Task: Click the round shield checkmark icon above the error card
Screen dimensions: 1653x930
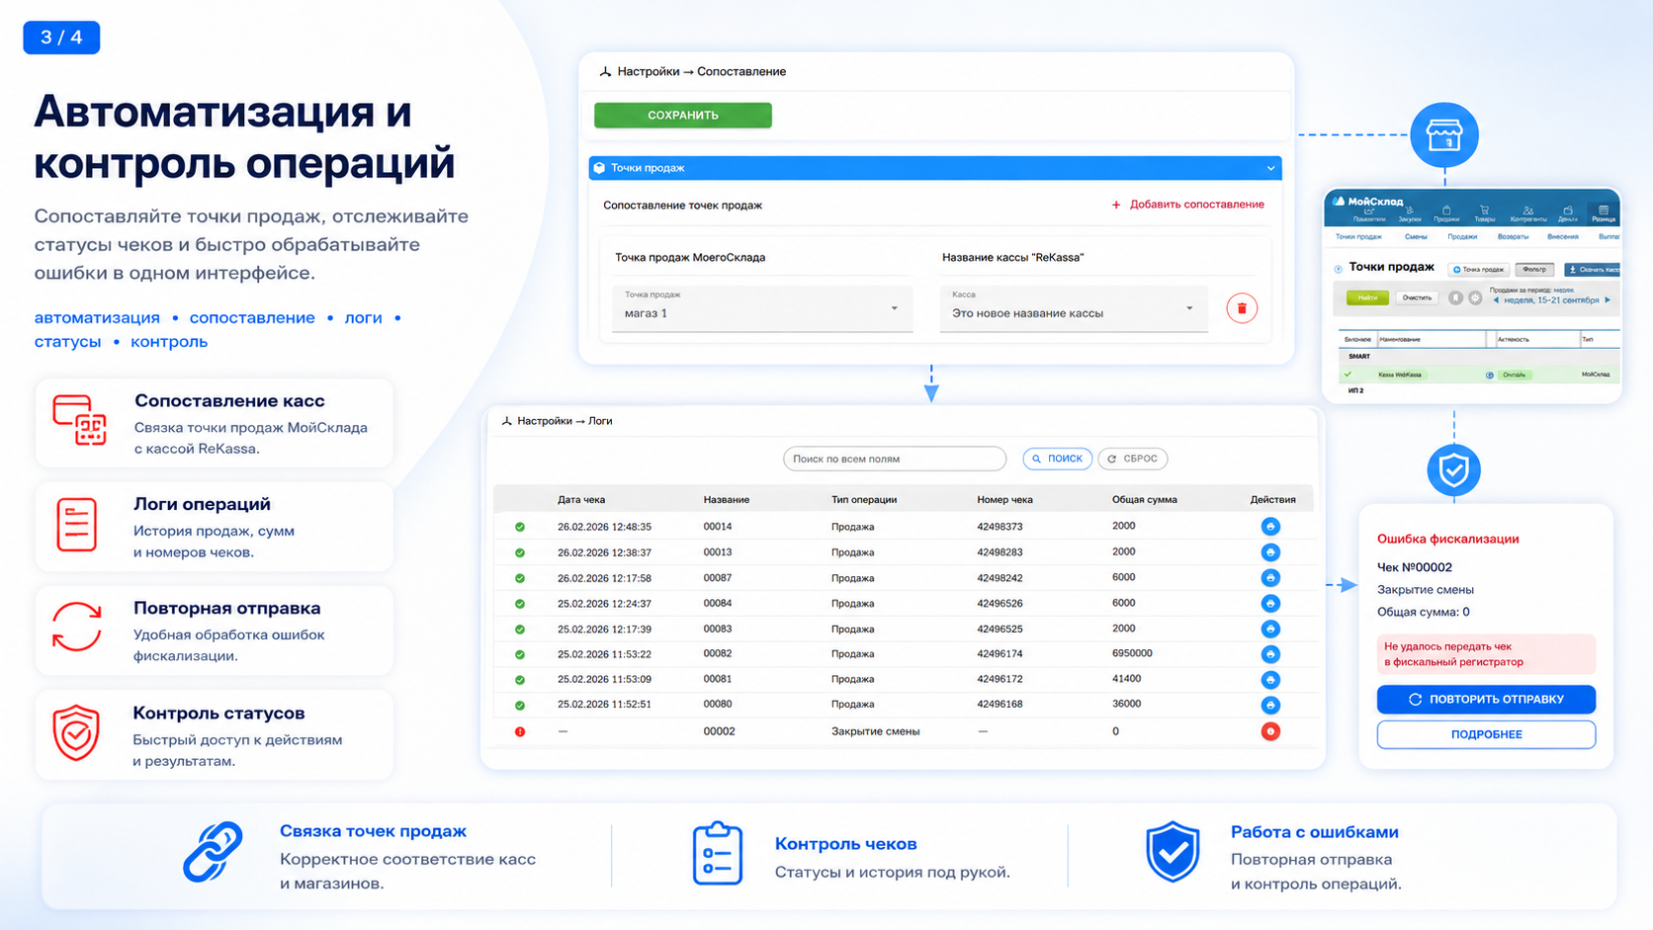Action: 1453,470
